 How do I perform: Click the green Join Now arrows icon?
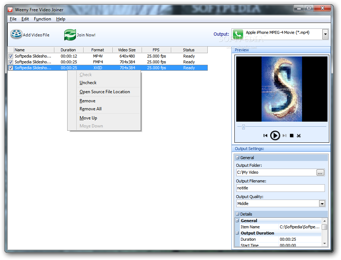coord(70,35)
